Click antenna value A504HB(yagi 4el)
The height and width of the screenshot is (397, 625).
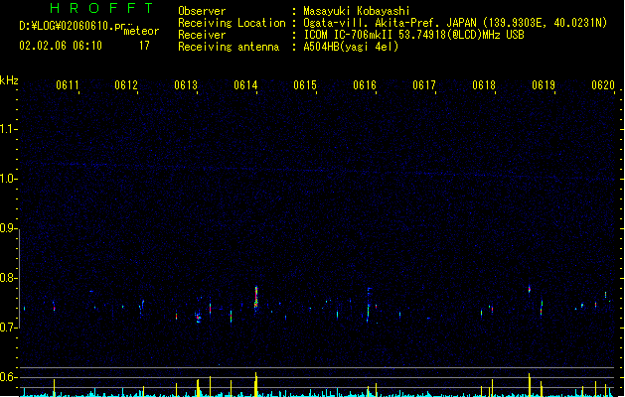[x=351, y=47]
